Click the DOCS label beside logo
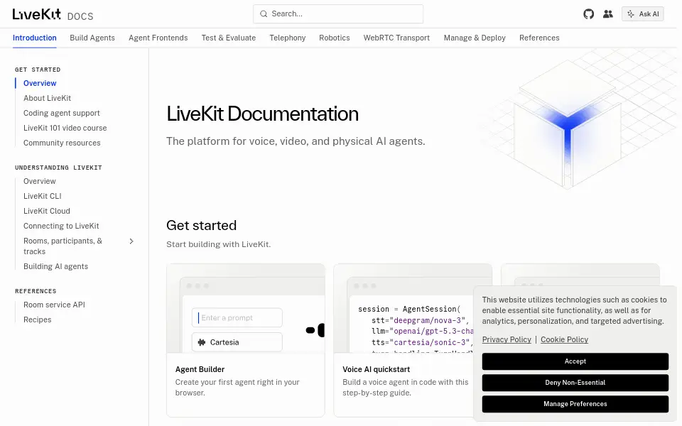The height and width of the screenshot is (426, 682). tap(80, 16)
